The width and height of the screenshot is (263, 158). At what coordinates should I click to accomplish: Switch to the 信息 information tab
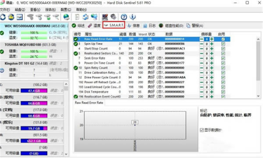[133, 25]
